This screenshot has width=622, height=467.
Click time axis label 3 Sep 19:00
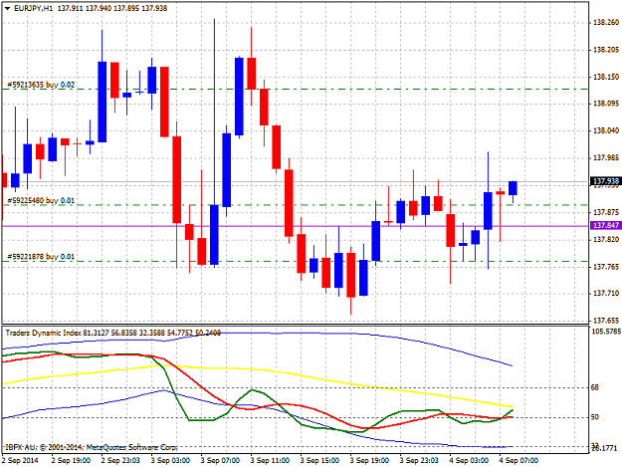pyautogui.click(x=369, y=461)
